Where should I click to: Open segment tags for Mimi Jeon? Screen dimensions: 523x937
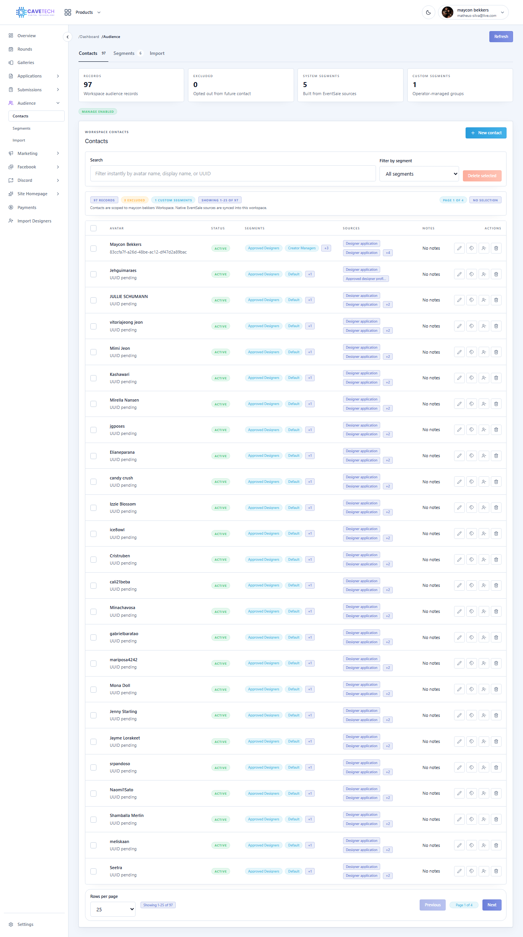click(472, 352)
